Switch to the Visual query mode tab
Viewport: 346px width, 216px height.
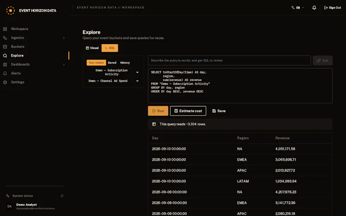click(92, 48)
